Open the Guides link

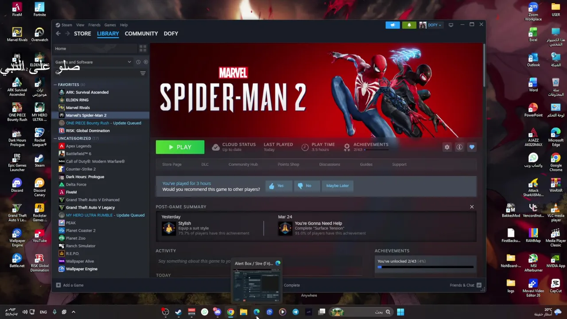(366, 164)
